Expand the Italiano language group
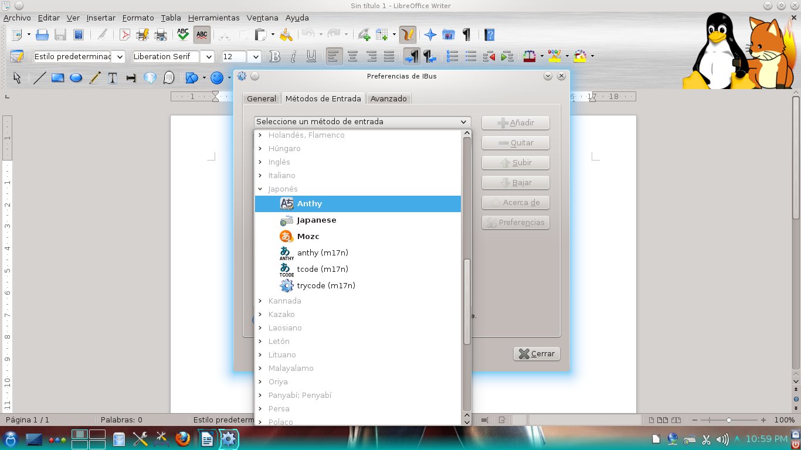This screenshot has height=450, width=801. click(260, 176)
